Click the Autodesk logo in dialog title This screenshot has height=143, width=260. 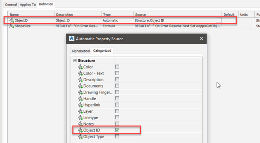(72, 39)
